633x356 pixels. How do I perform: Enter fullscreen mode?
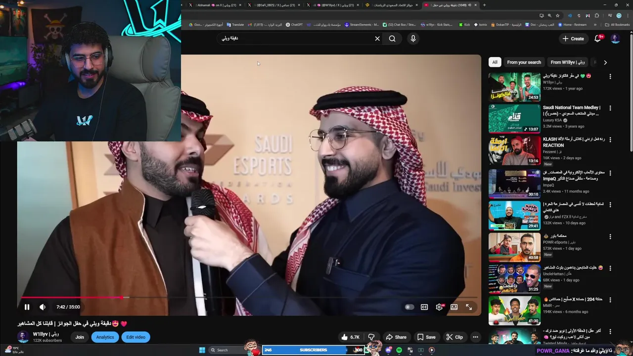(469, 307)
